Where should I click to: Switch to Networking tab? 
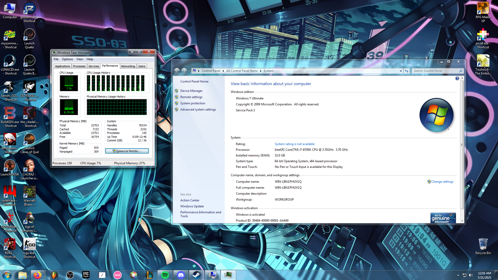click(x=128, y=66)
